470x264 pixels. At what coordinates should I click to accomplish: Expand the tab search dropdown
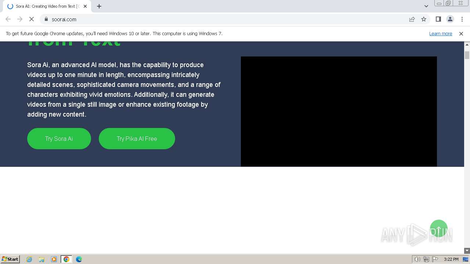426,6
